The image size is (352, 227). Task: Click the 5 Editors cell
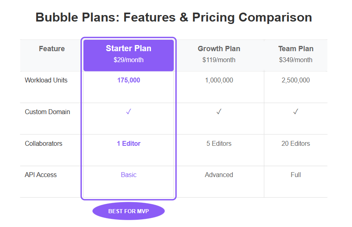tap(219, 144)
